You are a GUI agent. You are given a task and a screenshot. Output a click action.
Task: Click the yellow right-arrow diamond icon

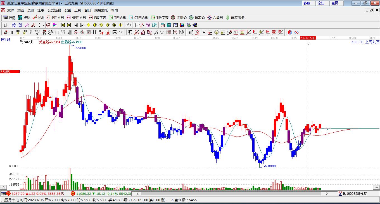click(95, 25)
